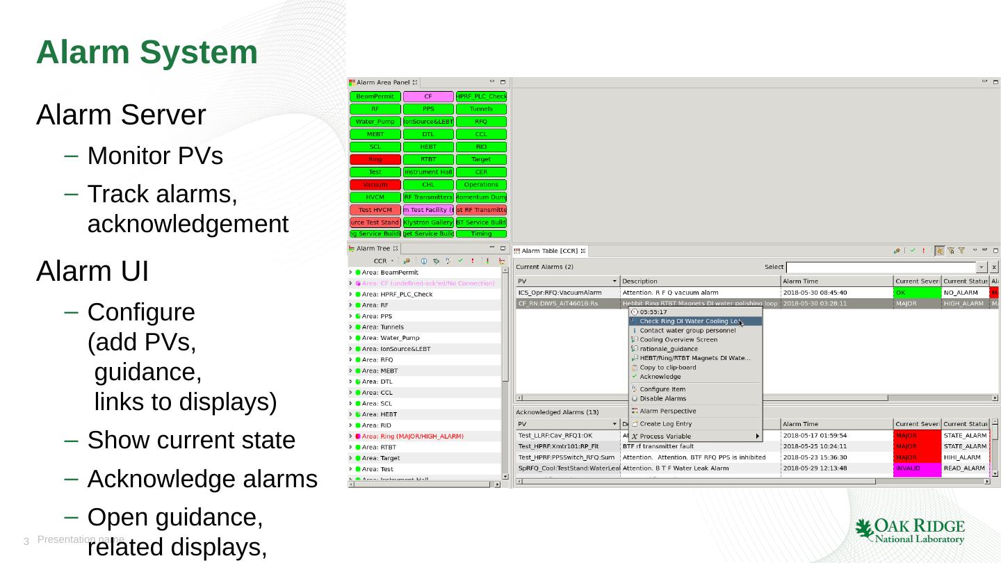Expand the Area: Ring tree node
This screenshot has height=563, width=1001.
pyautogui.click(x=351, y=436)
